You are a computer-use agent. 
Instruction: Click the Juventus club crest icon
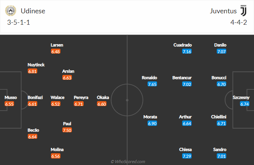[243, 11]
